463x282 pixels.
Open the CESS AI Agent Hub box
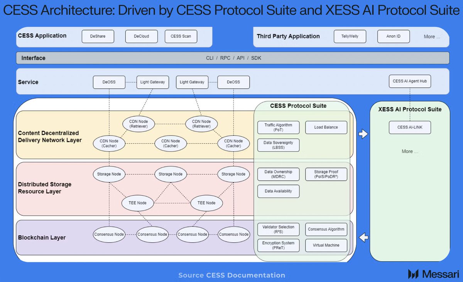[410, 81]
